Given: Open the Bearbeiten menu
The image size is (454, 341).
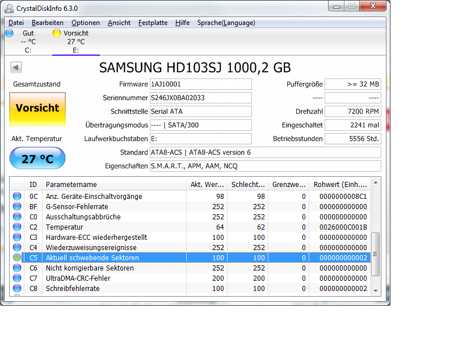Looking at the screenshot, I should (48, 23).
